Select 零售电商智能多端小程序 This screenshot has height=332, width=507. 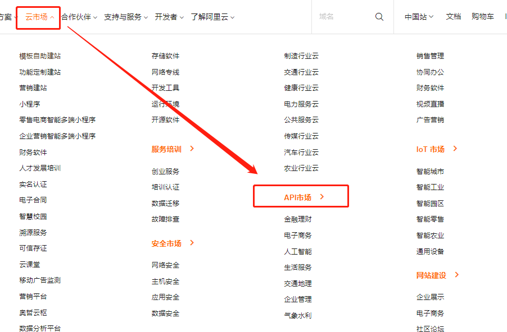[x=57, y=119]
